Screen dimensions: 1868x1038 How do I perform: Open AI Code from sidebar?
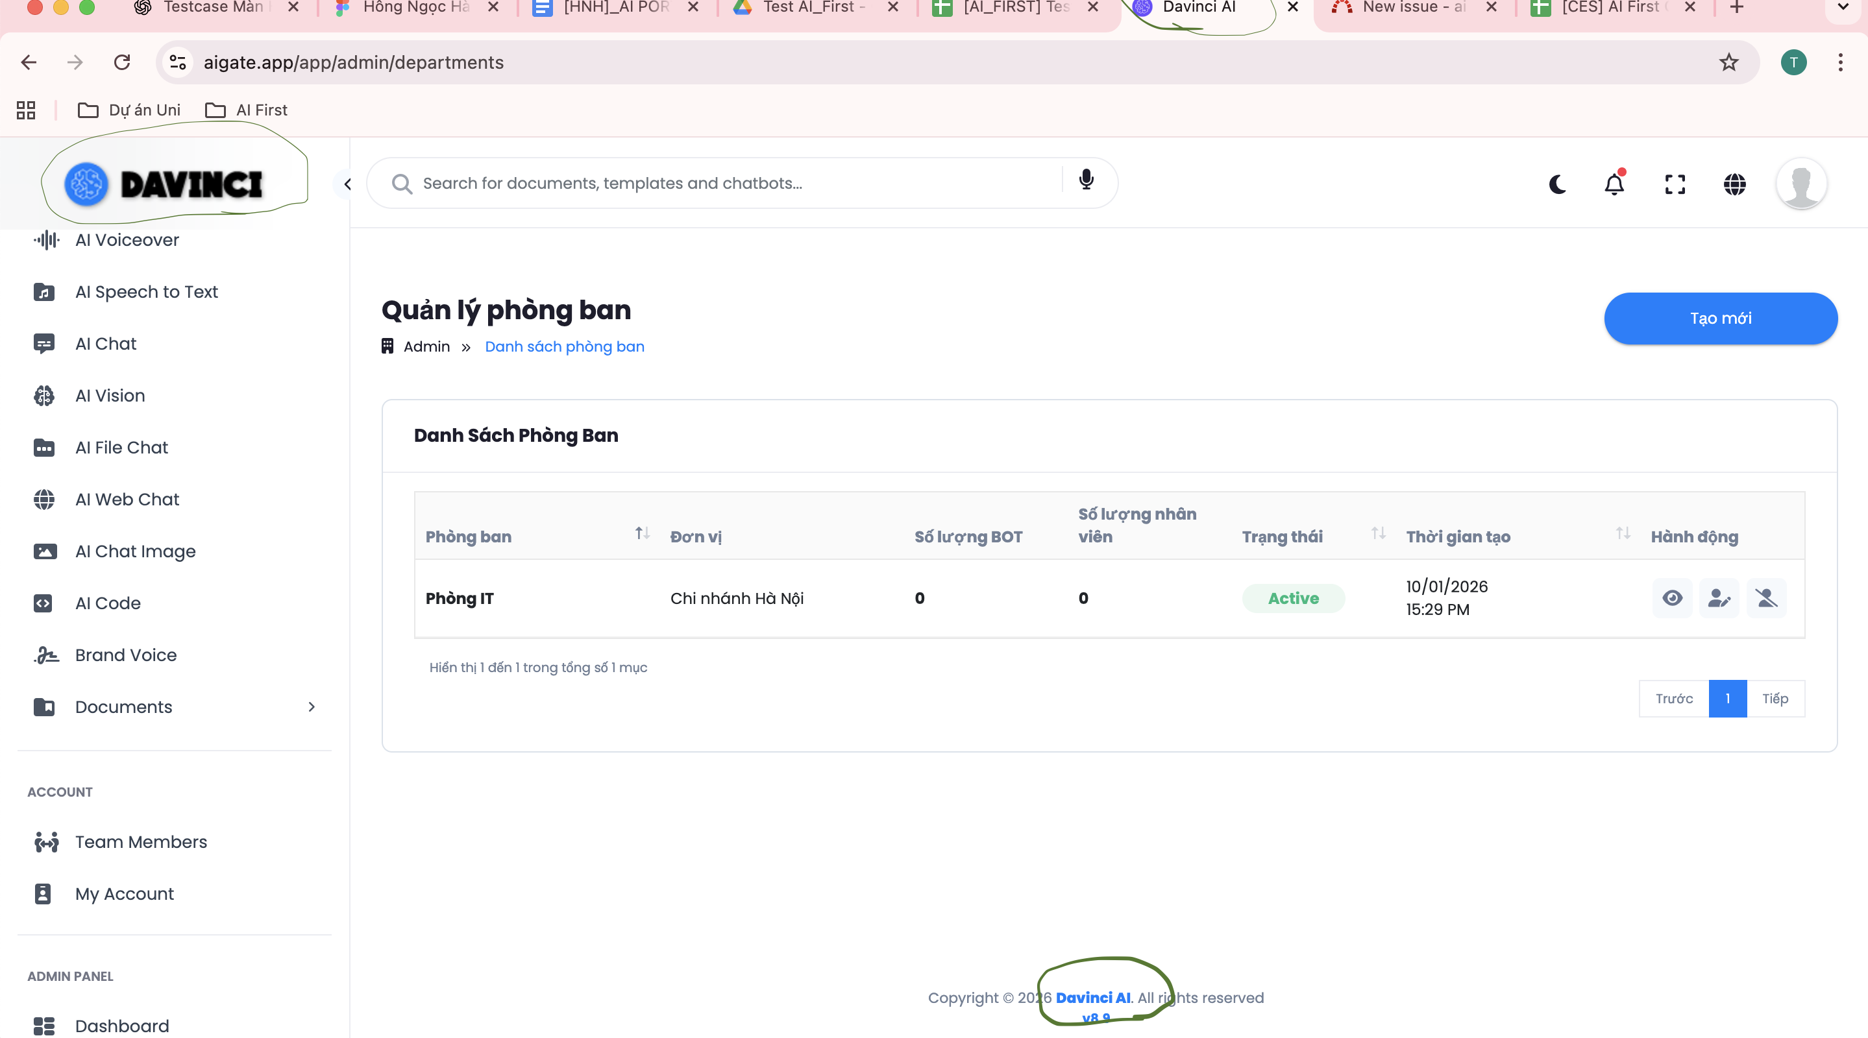(x=108, y=603)
